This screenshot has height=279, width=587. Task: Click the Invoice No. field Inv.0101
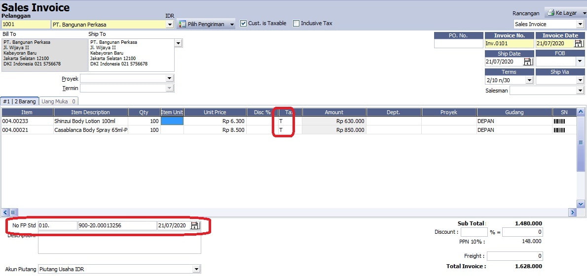click(510, 44)
